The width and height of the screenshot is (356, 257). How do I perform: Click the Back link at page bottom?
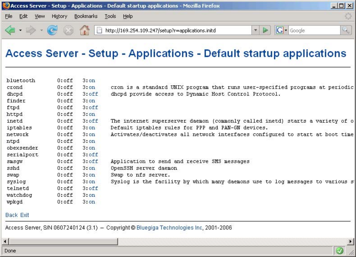pos(11,215)
